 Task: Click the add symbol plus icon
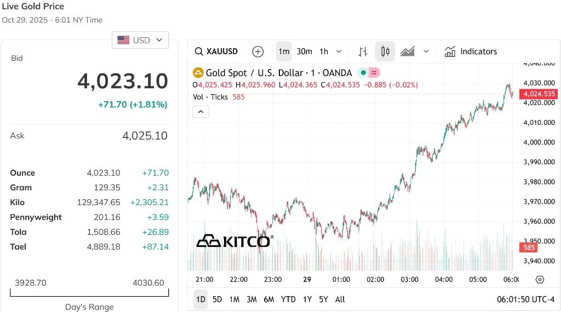[257, 51]
